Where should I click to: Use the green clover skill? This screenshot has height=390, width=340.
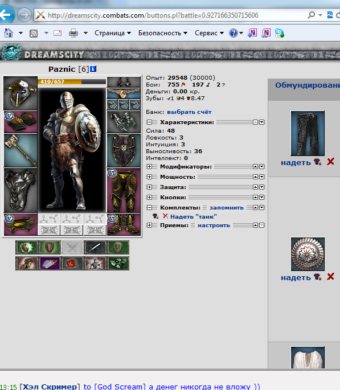point(118,263)
